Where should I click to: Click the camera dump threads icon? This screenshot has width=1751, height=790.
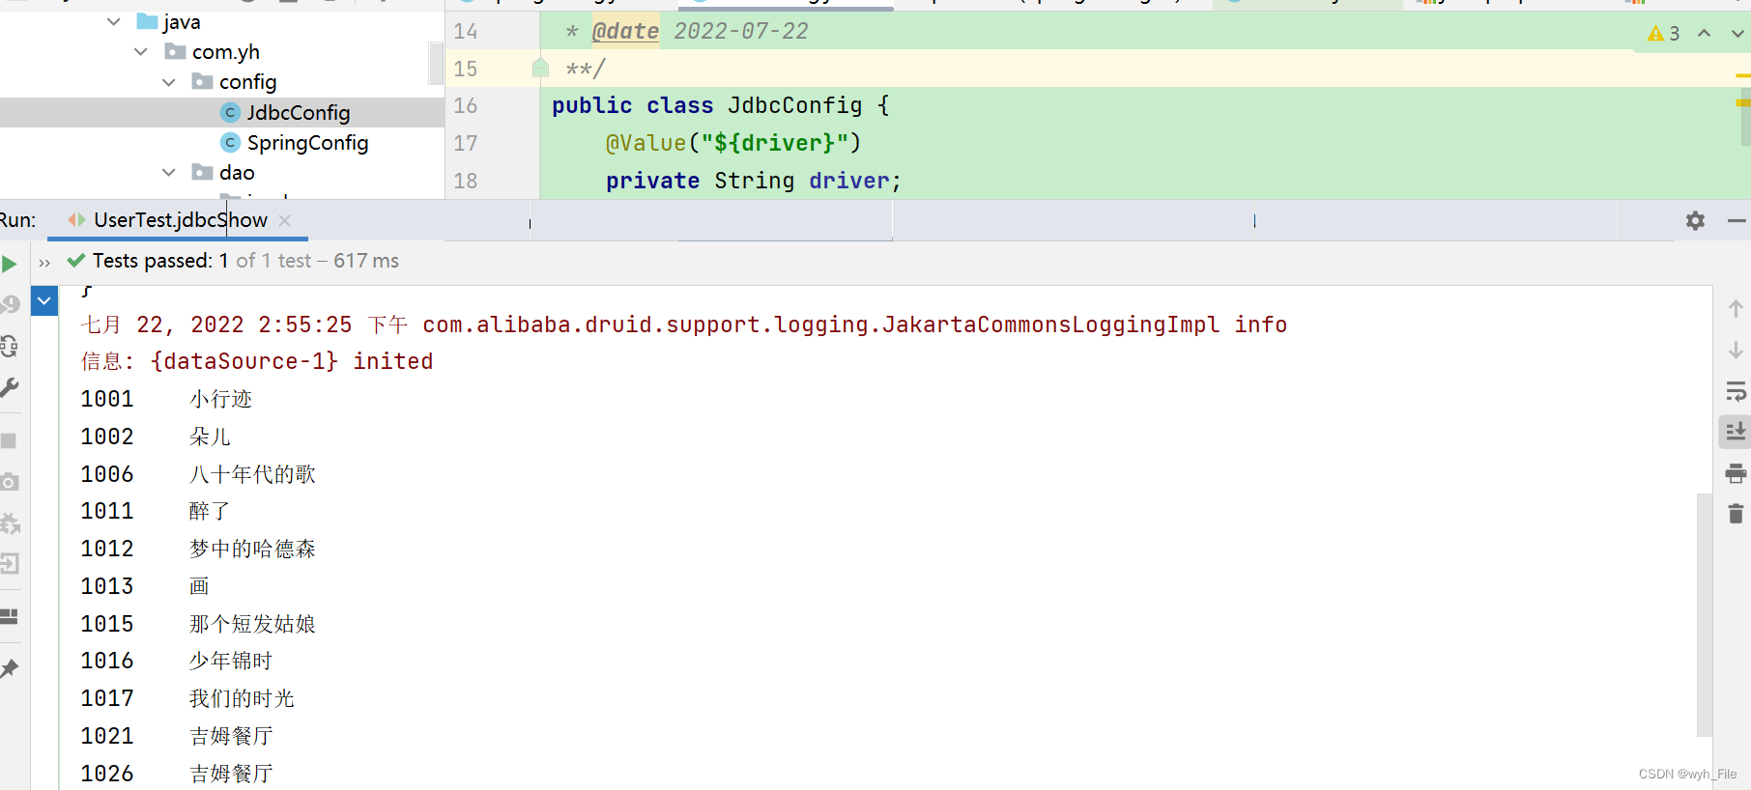point(9,482)
